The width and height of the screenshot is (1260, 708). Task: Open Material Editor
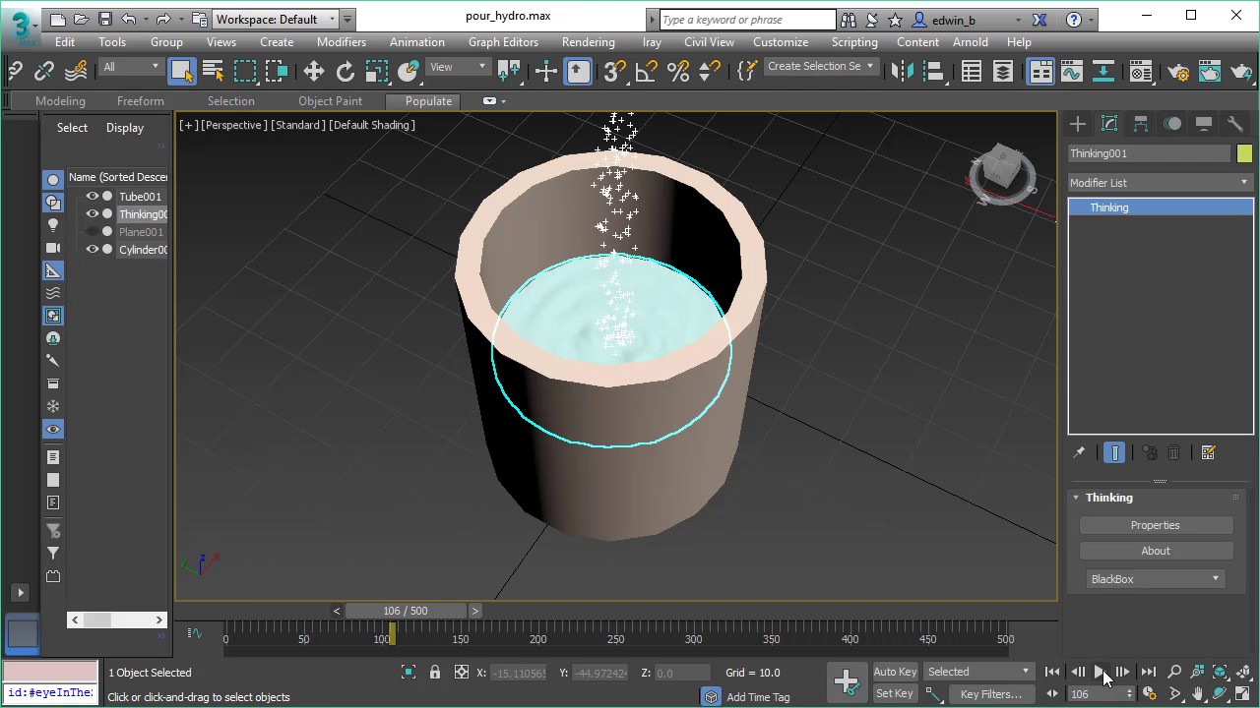[1140, 71]
